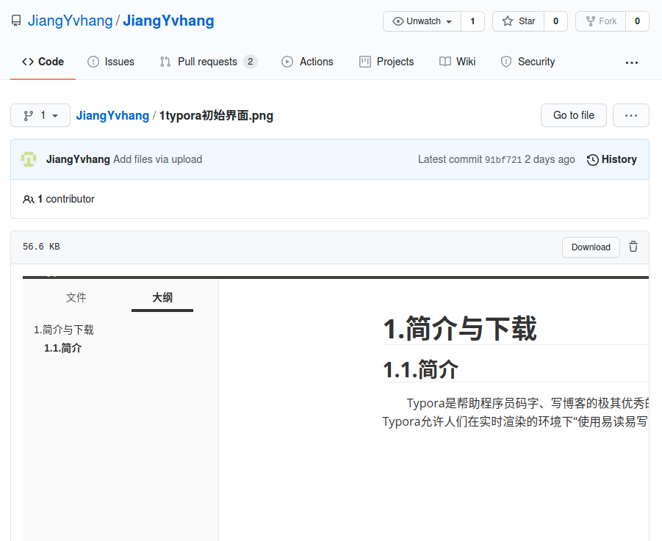Click the Go to file button

click(x=573, y=115)
